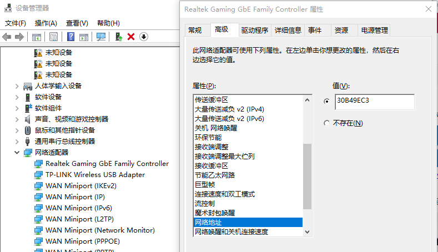438x252 pixels.
Task: Switch to the 驱动程序 tab
Action: click(x=254, y=30)
